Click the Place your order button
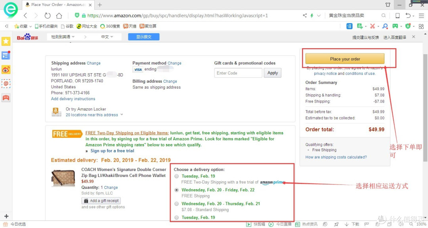The height and width of the screenshot is (228, 428). tap(345, 59)
